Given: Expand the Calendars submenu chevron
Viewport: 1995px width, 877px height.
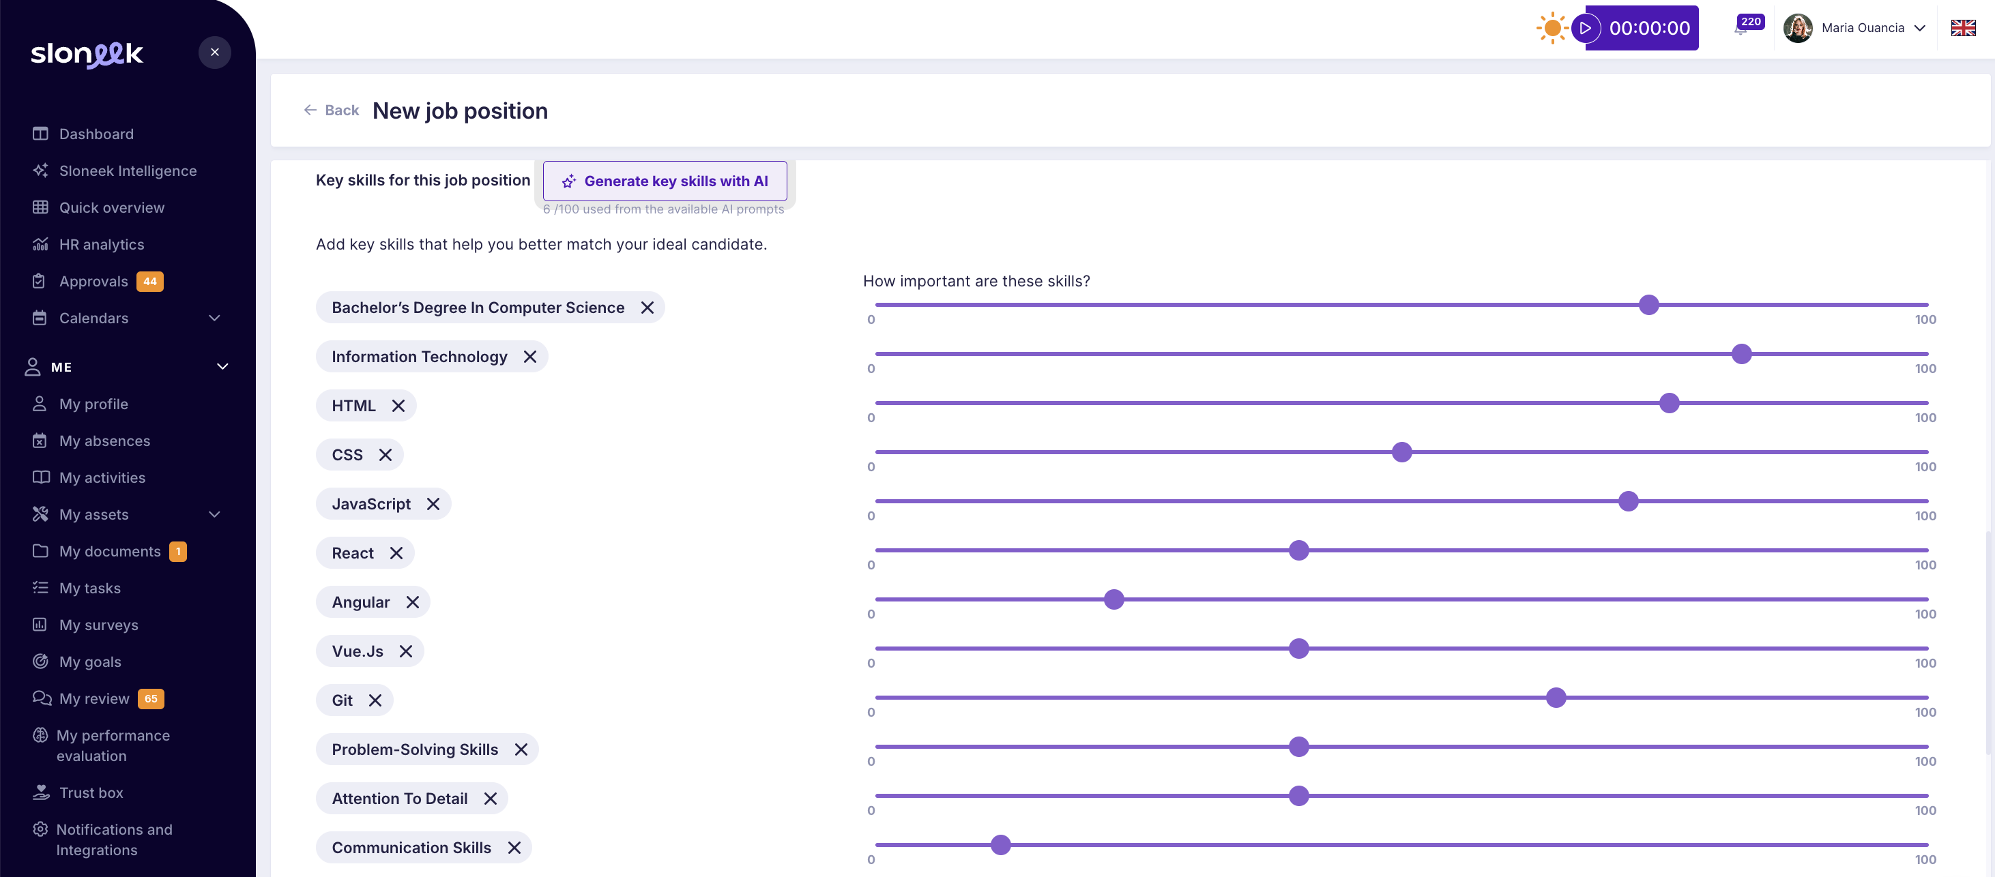Looking at the screenshot, I should click(214, 318).
